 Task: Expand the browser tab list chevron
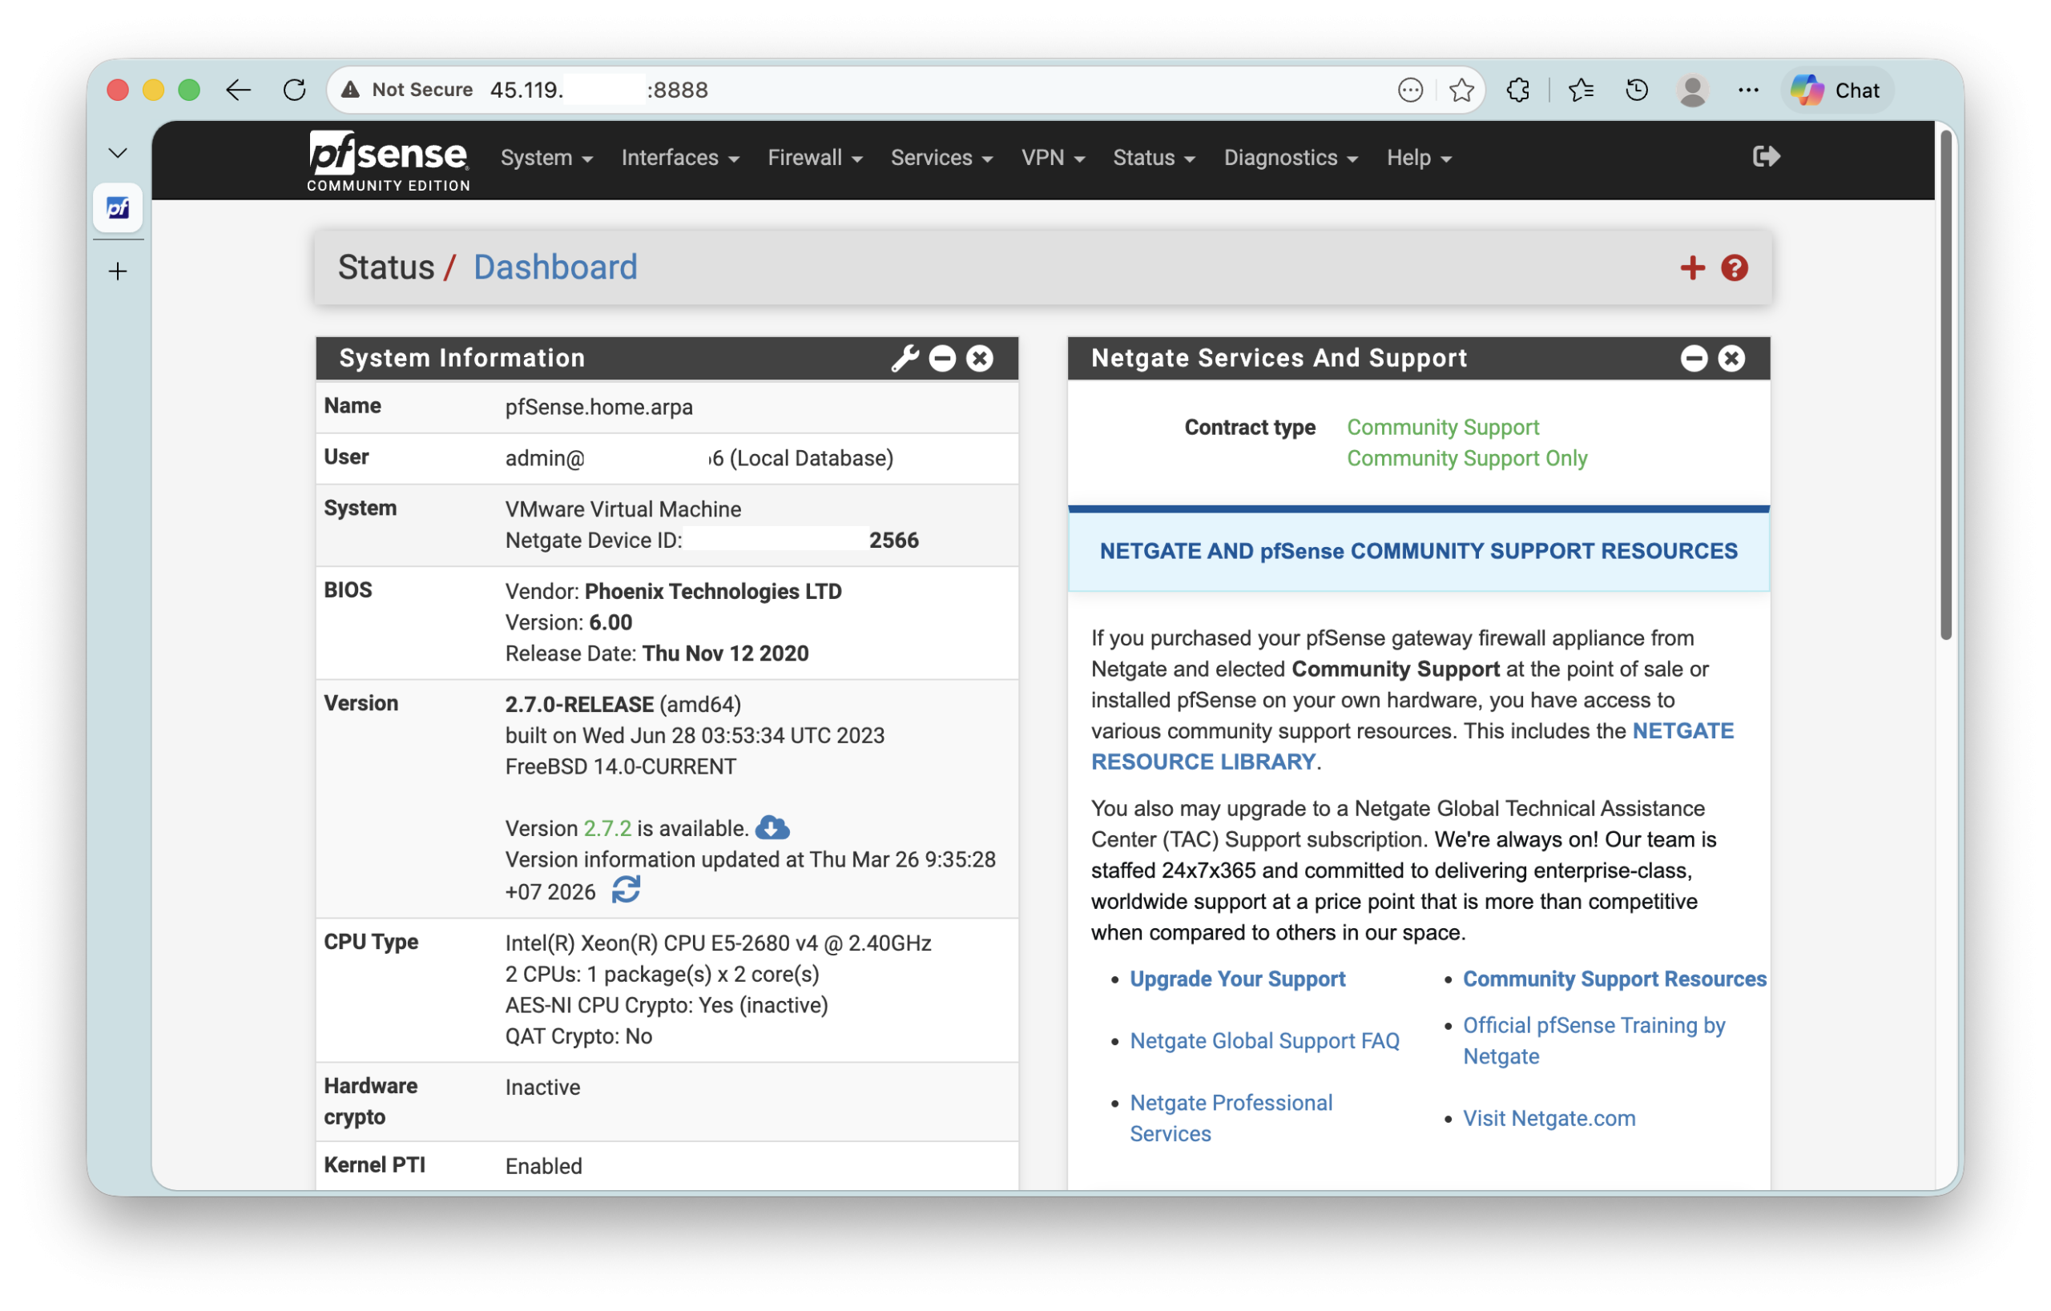pyautogui.click(x=118, y=153)
